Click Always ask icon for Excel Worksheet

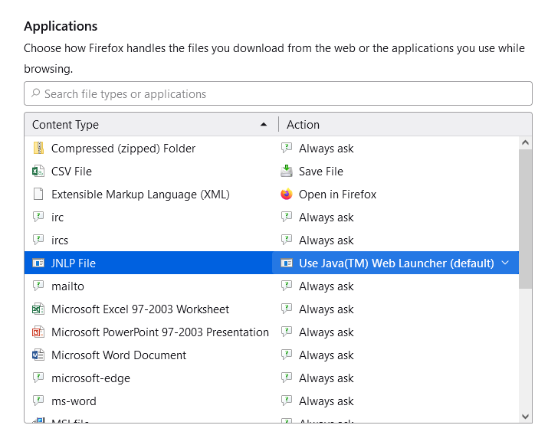click(287, 309)
